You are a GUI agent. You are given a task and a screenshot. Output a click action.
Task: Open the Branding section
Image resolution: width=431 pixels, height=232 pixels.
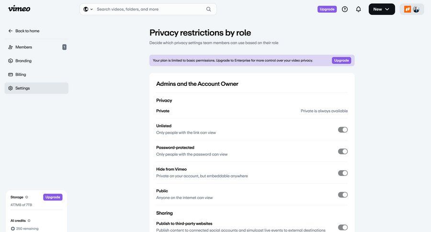tap(36, 61)
